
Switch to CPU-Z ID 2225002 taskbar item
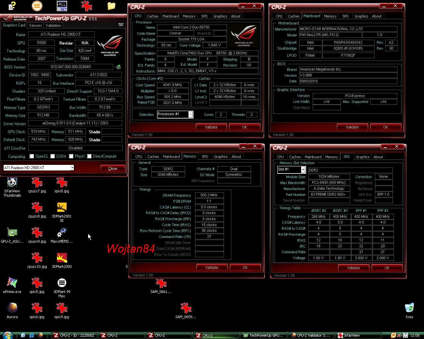point(75,335)
